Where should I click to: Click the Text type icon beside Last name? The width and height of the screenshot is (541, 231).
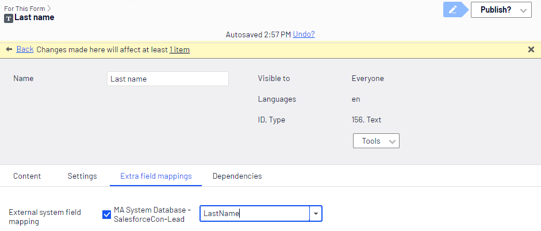coord(9,18)
